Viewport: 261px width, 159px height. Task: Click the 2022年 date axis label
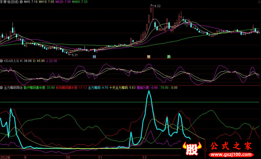(x=5, y=157)
